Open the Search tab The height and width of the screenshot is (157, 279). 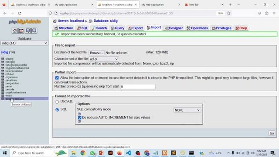[99, 28]
